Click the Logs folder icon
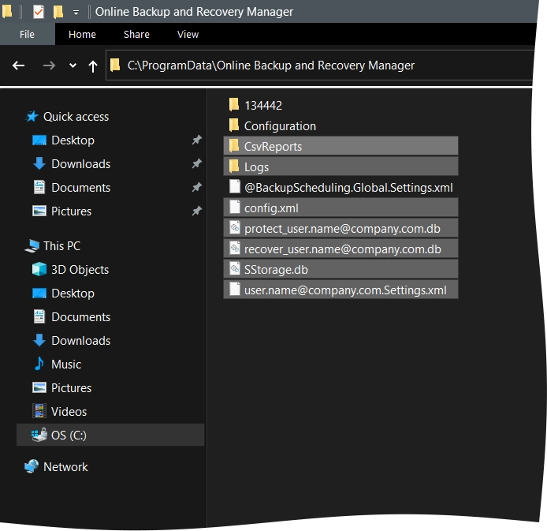Screen dimensions: 547x531 point(234,166)
